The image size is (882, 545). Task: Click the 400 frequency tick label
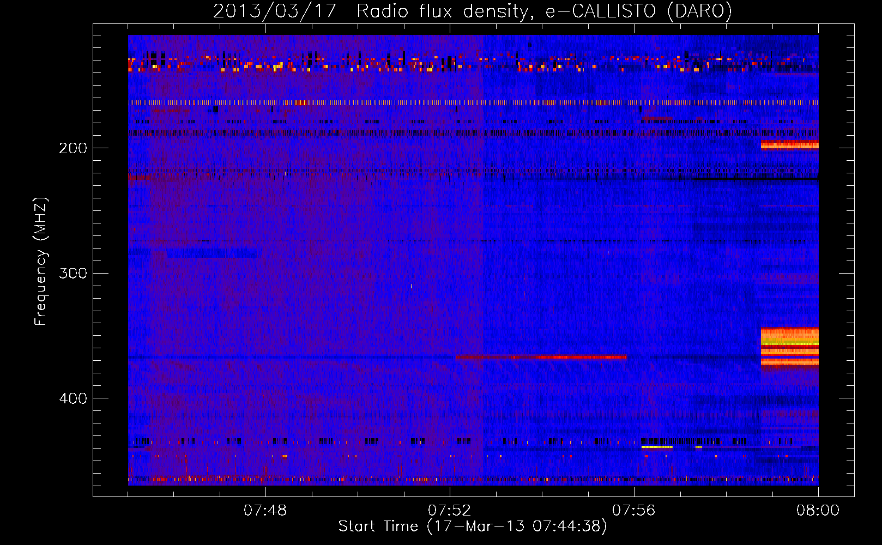[73, 398]
